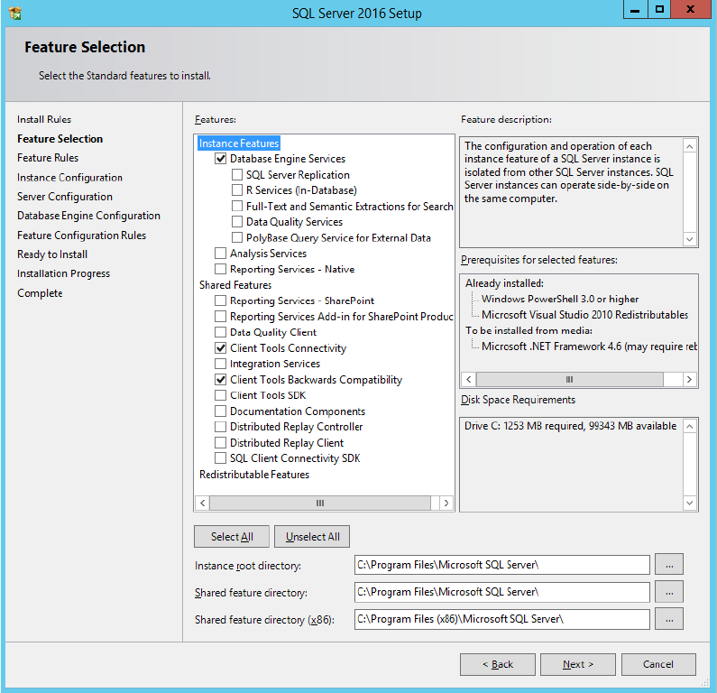
Task: Click the Shared feature directory (x86) field
Action: [x=502, y=619]
